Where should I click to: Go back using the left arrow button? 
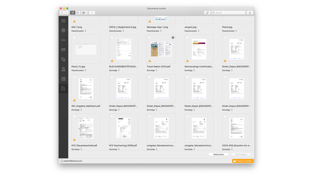pos(62,13)
